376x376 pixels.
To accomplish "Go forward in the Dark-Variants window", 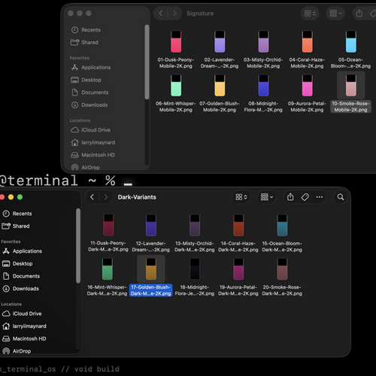I will 106,197.
